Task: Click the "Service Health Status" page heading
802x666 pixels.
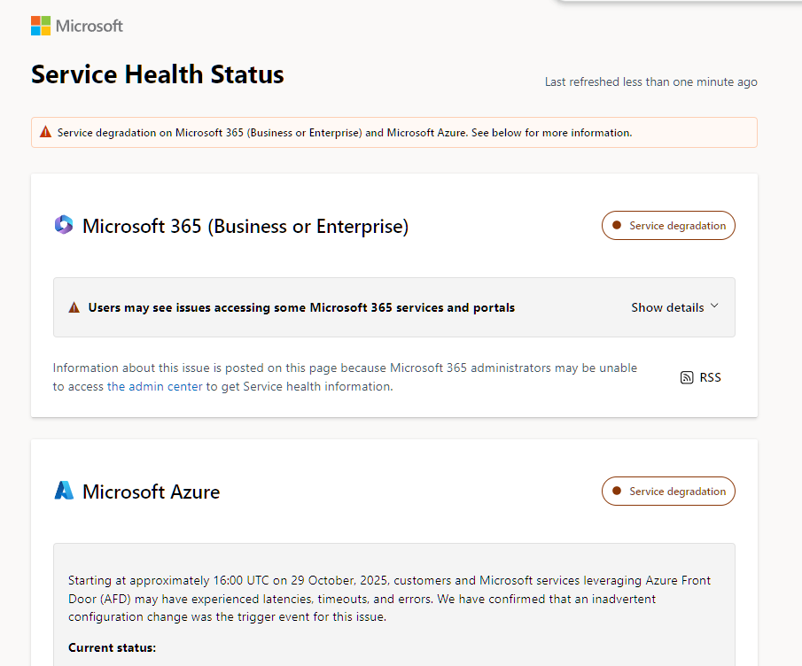Action: tap(158, 74)
